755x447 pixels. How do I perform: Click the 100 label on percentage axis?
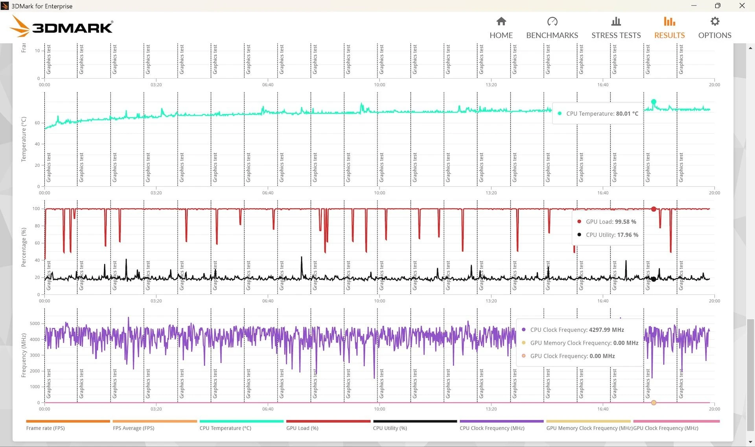click(36, 209)
